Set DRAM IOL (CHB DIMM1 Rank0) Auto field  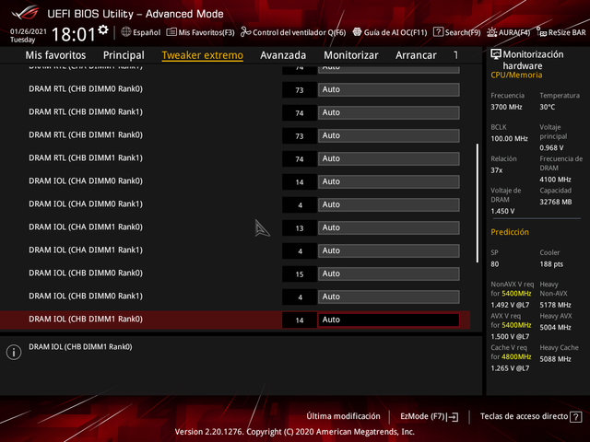click(x=389, y=320)
